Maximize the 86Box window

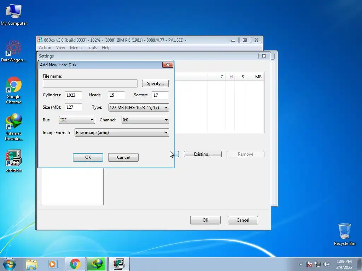click(x=245, y=40)
